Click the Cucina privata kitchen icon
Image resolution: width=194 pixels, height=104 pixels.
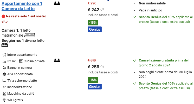[x=21, y=61]
